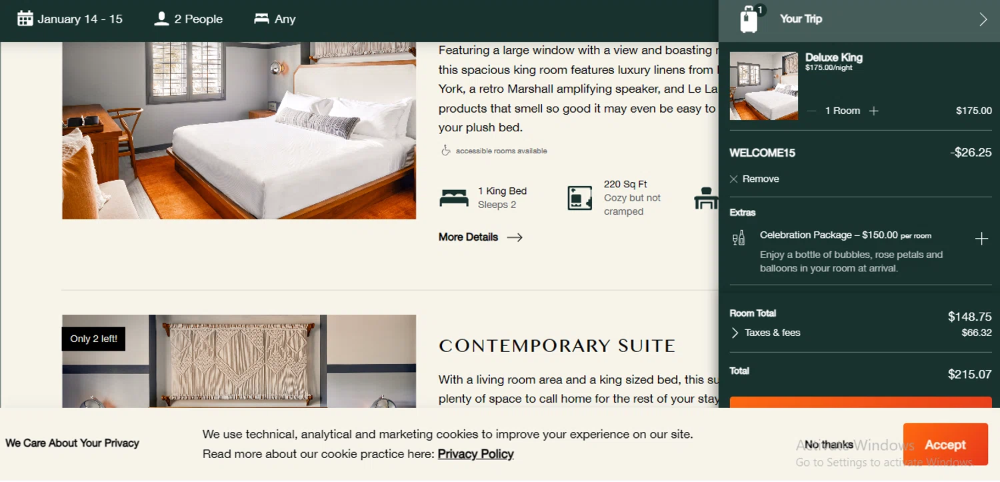
Task: Expand Taxes & fees breakdown
Action: point(765,333)
